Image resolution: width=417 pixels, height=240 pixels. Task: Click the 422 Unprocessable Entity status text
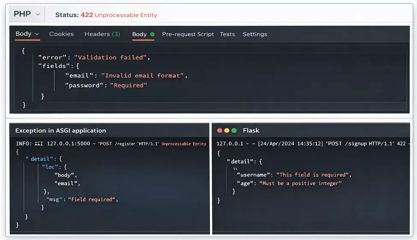(x=118, y=15)
